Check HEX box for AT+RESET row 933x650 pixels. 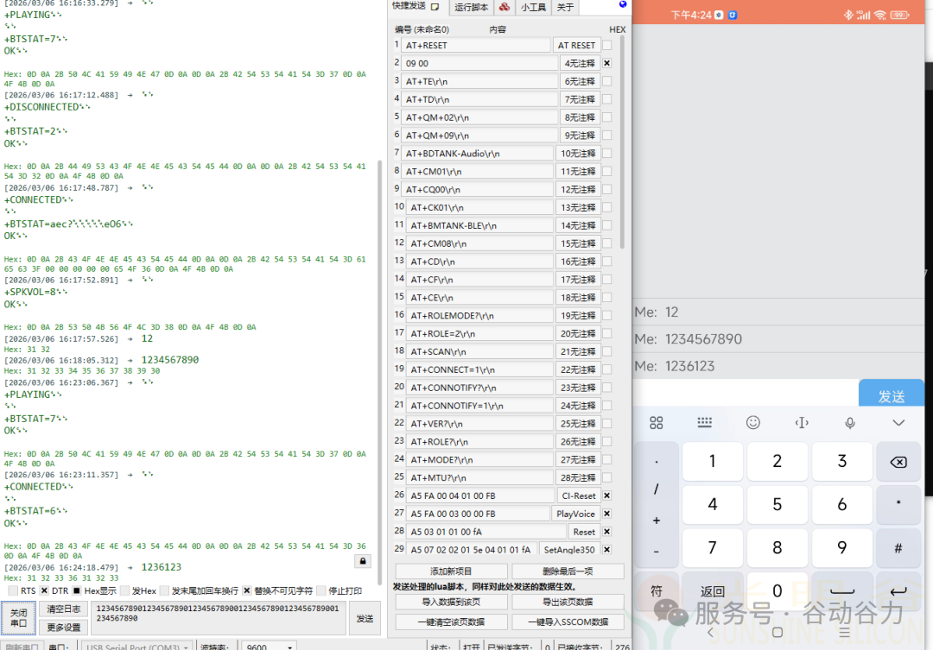[606, 45]
